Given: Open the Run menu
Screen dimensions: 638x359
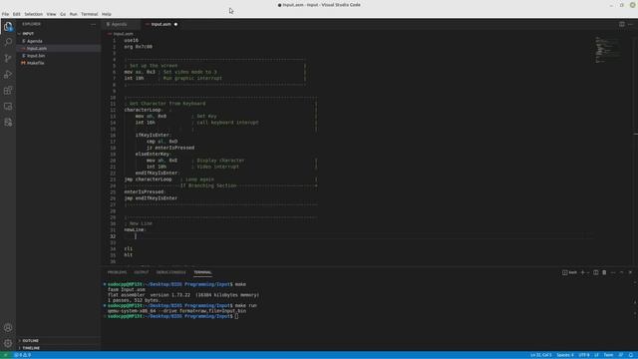Looking at the screenshot, I should click(x=73, y=14).
